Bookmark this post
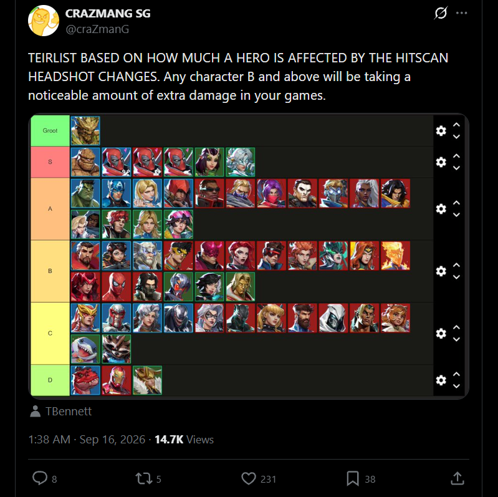This screenshot has width=498, height=497. (x=353, y=478)
